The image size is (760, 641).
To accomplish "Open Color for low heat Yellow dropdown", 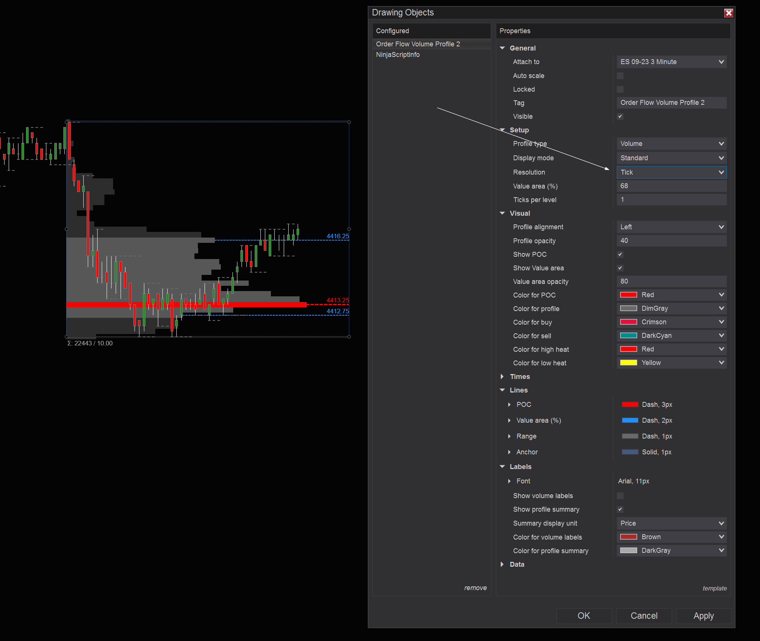I will (x=671, y=363).
